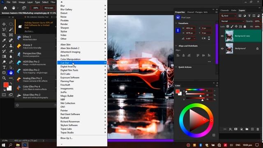Viewport: 263px width, 148px height.
Task: Select the Frame tool
Action: [11, 35]
